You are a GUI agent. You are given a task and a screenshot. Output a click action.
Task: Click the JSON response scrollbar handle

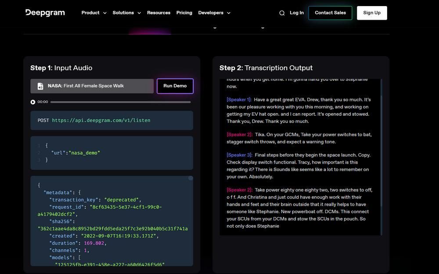coord(191,178)
